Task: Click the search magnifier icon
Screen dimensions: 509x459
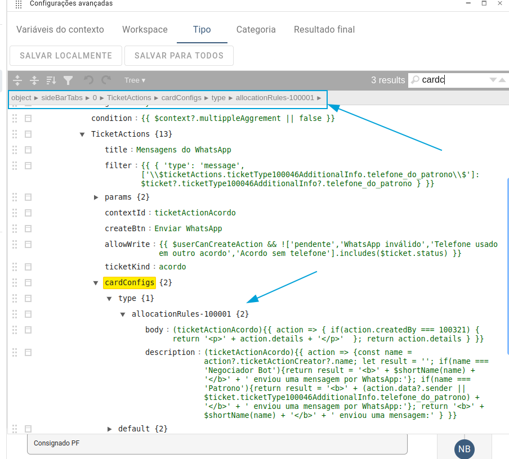Action: (415, 79)
